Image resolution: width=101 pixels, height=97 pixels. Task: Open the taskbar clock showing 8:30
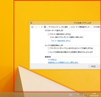(94, 95)
